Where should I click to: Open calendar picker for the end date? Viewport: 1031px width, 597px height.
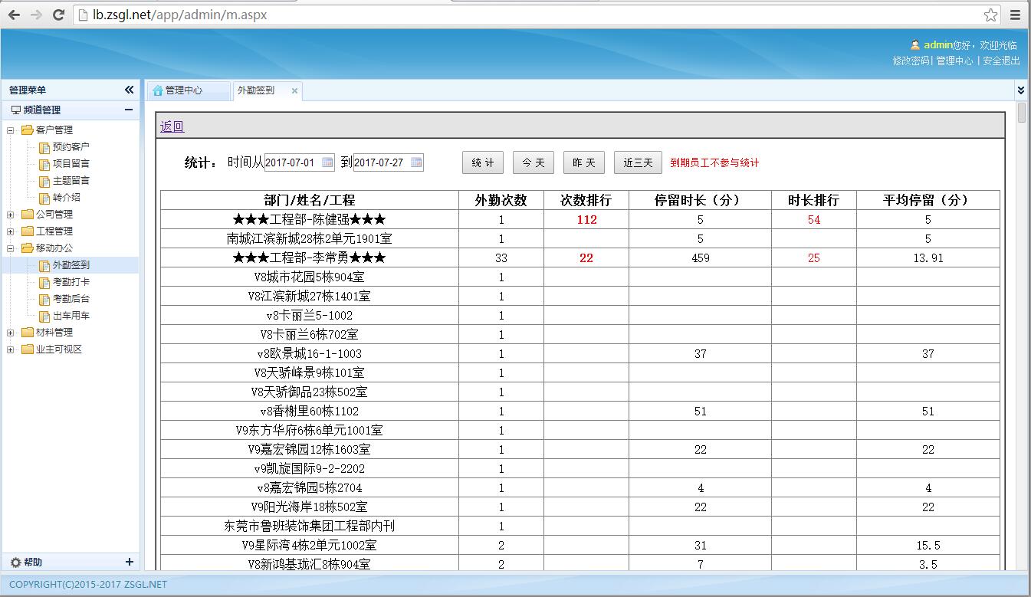point(416,162)
